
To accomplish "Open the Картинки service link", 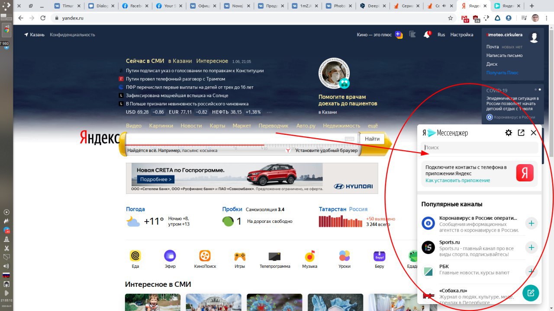I will pos(161,126).
